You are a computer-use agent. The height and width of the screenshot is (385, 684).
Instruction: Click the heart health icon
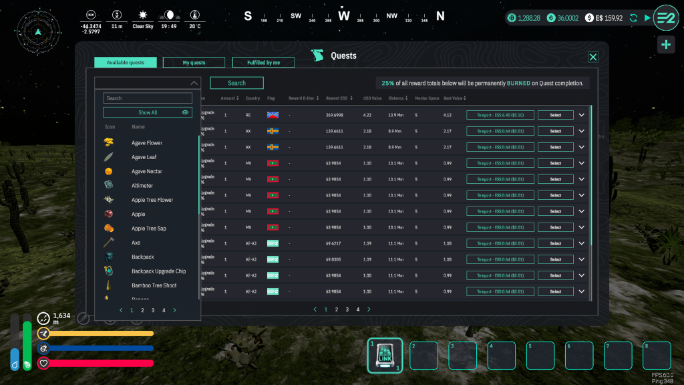tap(43, 363)
